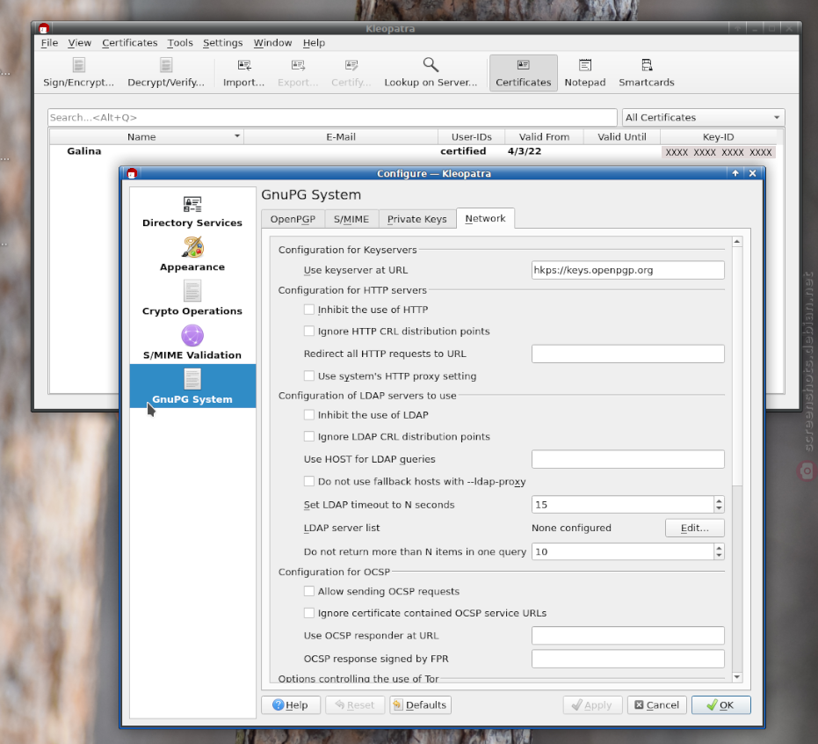Select Crypto Operations in the Configure sidebar
The width and height of the screenshot is (818, 744).
tap(192, 299)
